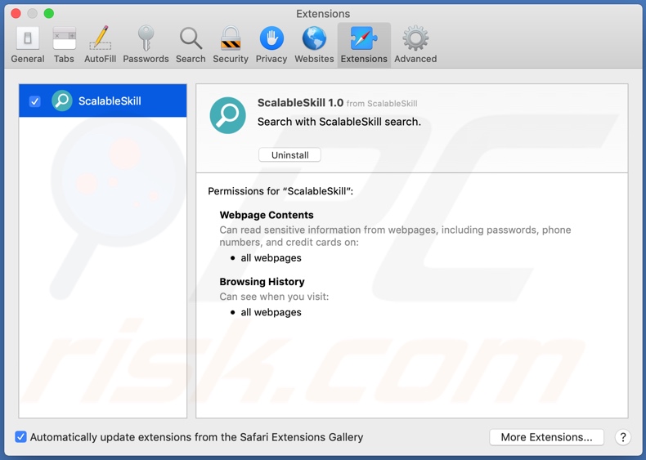This screenshot has height=460, width=646.
Task: Switch to the AutoFill pencil icon
Action: coord(100,38)
